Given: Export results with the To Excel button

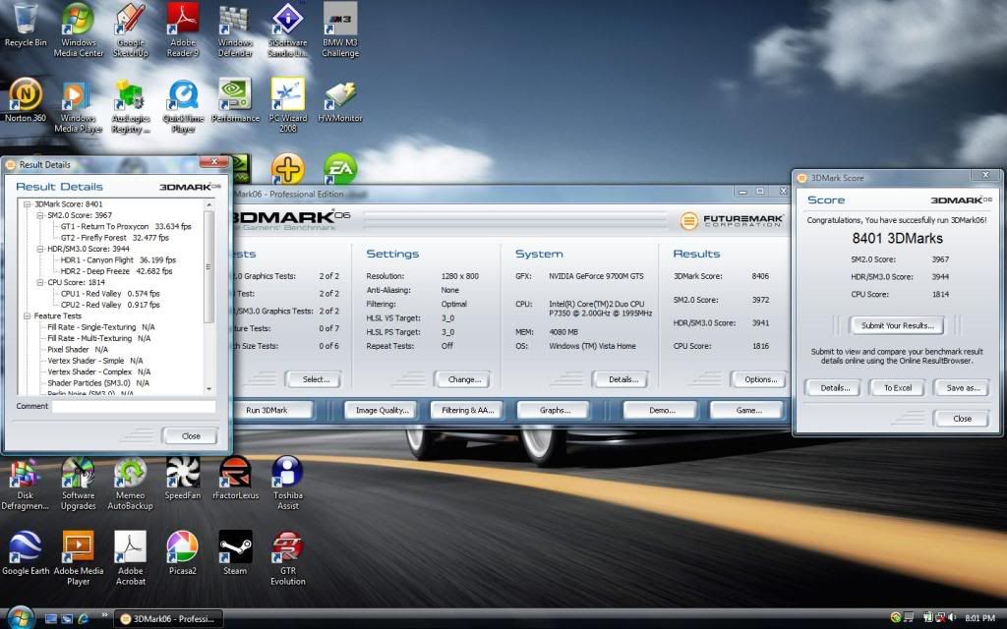Looking at the screenshot, I should 897,388.
